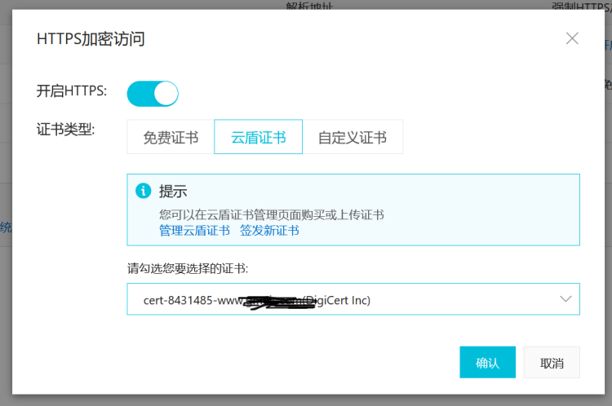The height and width of the screenshot is (406, 612).
Task: Click the hint text about 云盾证书管理页面
Action: pyautogui.click(x=271, y=214)
